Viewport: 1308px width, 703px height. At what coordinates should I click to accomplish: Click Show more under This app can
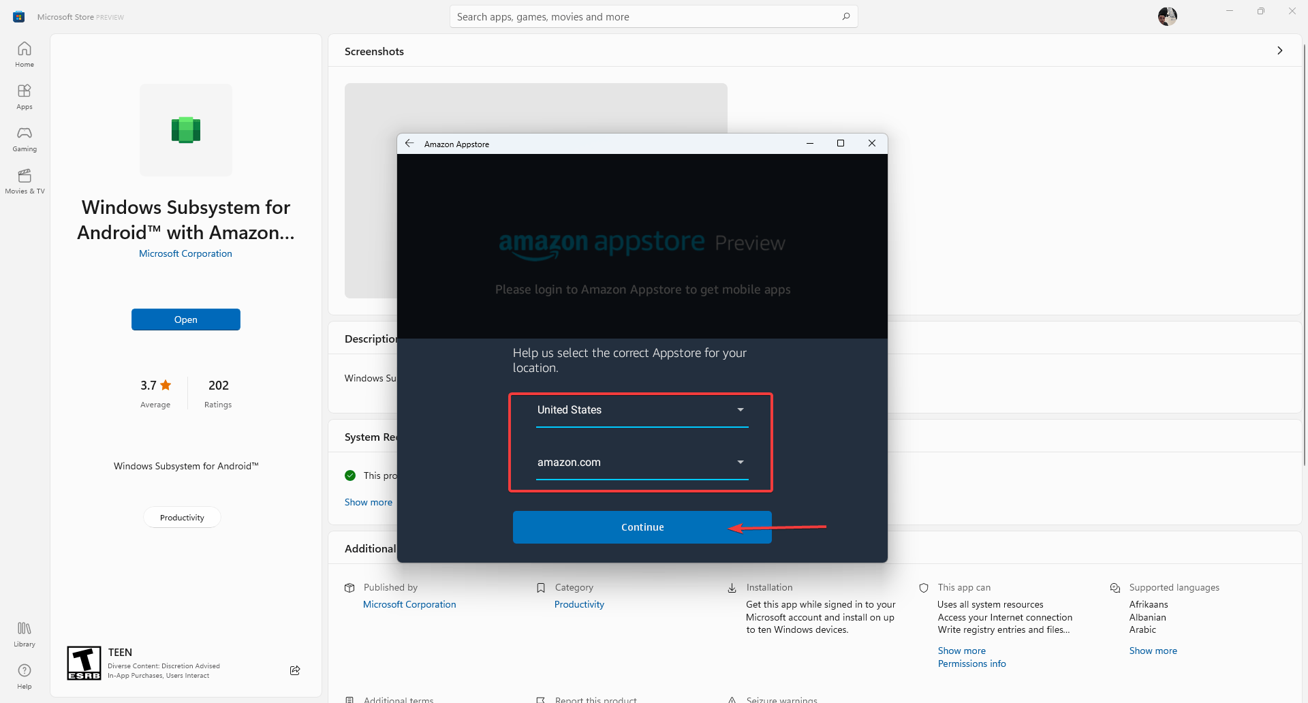point(962,651)
